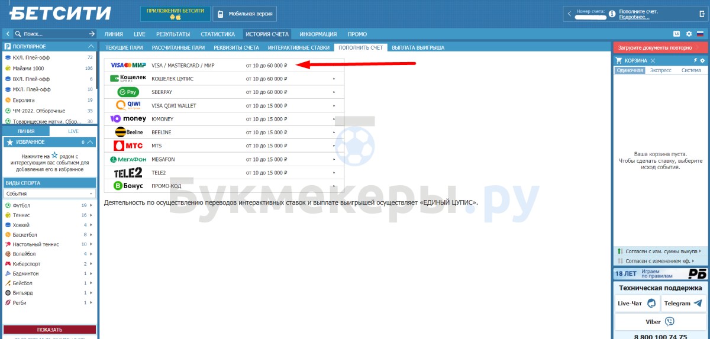Click the Russian flag language icon
Image resolution: width=710 pixels, height=339 pixels.
(x=700, y=34)
